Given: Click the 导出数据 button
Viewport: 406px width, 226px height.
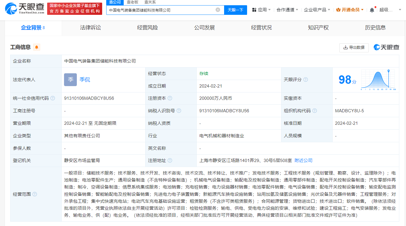Looking at the screenshot, I should 354,48.
